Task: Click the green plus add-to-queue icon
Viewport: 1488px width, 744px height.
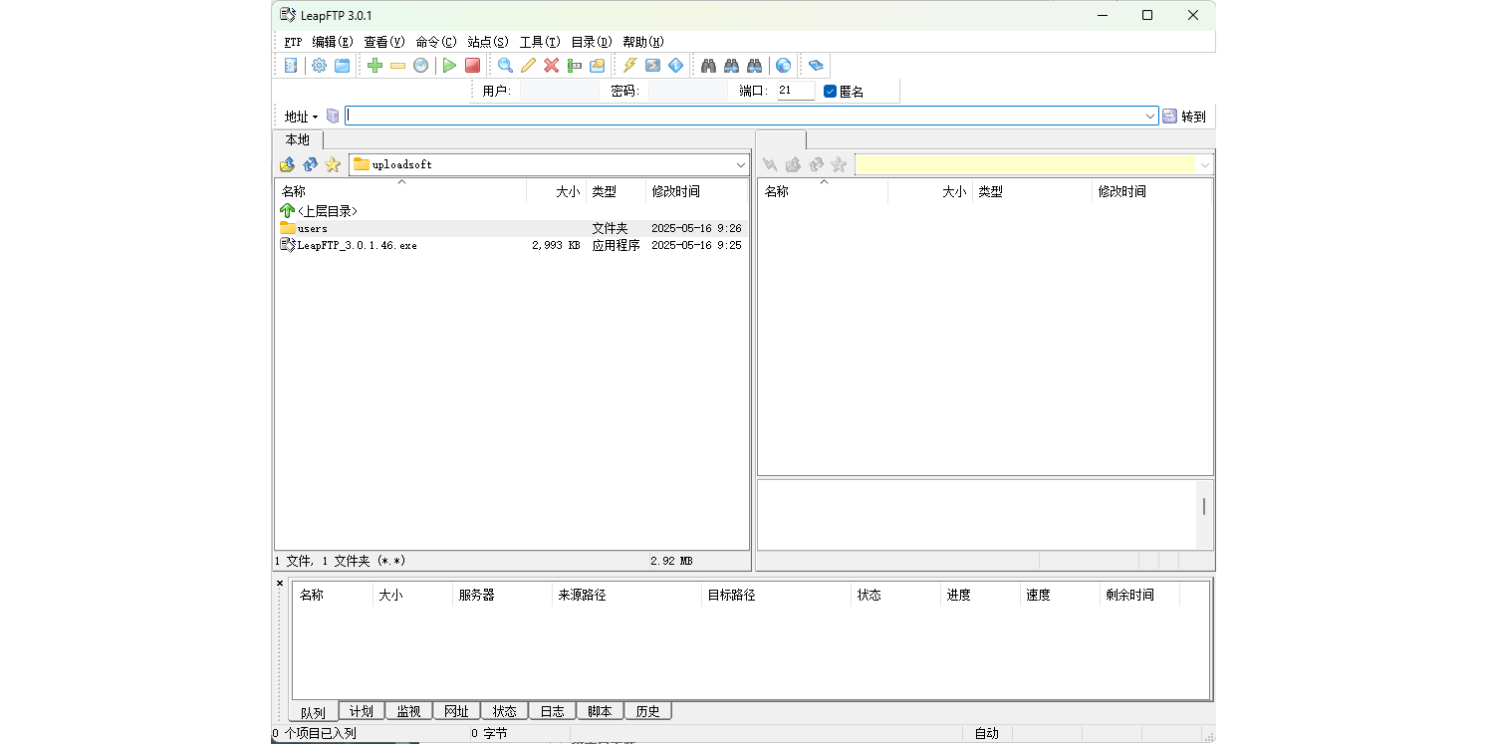Action: 374,66
